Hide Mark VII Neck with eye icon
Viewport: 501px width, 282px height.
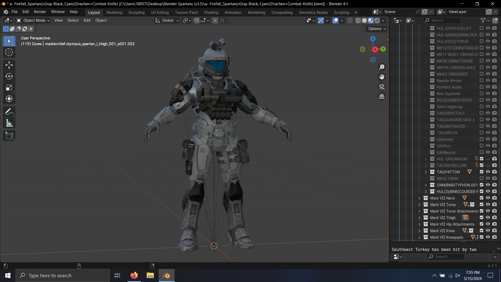pos(488,198)
